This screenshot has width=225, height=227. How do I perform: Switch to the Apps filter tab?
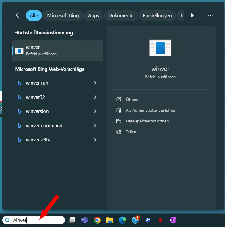(x=94, y=15)
